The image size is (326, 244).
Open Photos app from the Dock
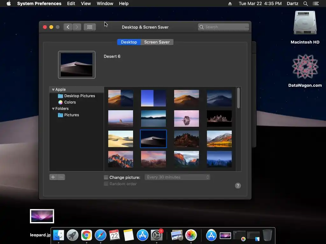(191, 235)
